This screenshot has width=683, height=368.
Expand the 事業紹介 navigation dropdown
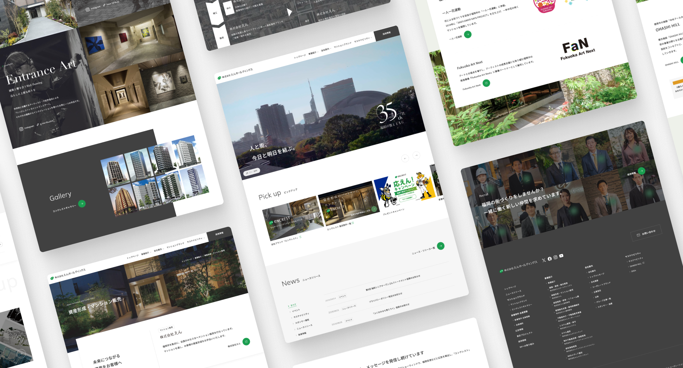pos(313,53)
